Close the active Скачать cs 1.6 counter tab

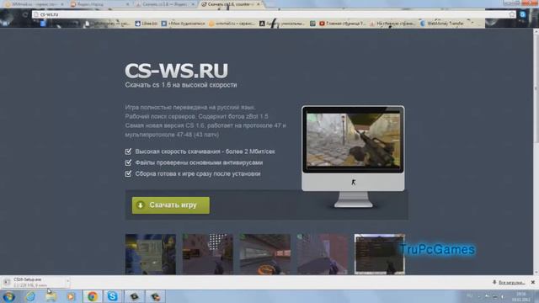click(x=259, y=4)
